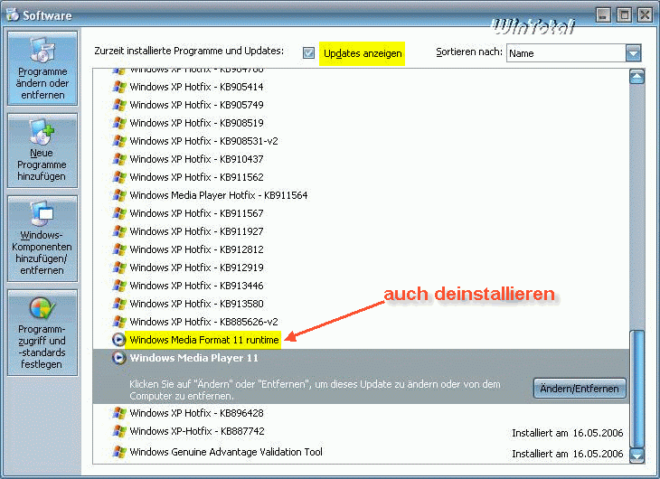Select Windows XP Hotfix - KB885626-v2 entry
The height and width of the screenshot is (479, 660).
pos(203,322)
